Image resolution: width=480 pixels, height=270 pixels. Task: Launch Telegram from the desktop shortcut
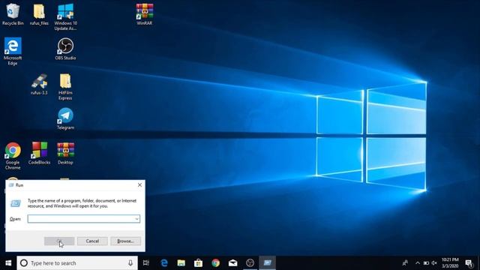coord(65,118)
